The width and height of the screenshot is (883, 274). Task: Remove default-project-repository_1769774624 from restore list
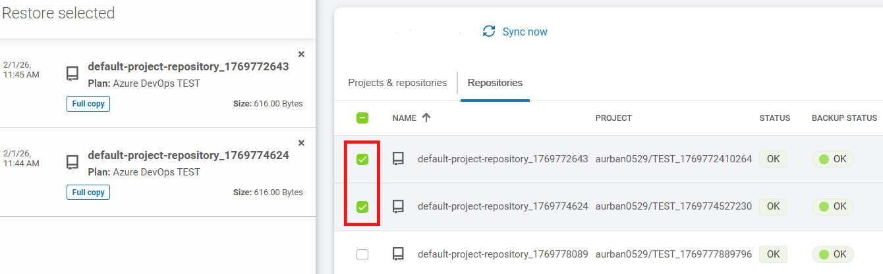pyautogui.click(x=301, y=143)
